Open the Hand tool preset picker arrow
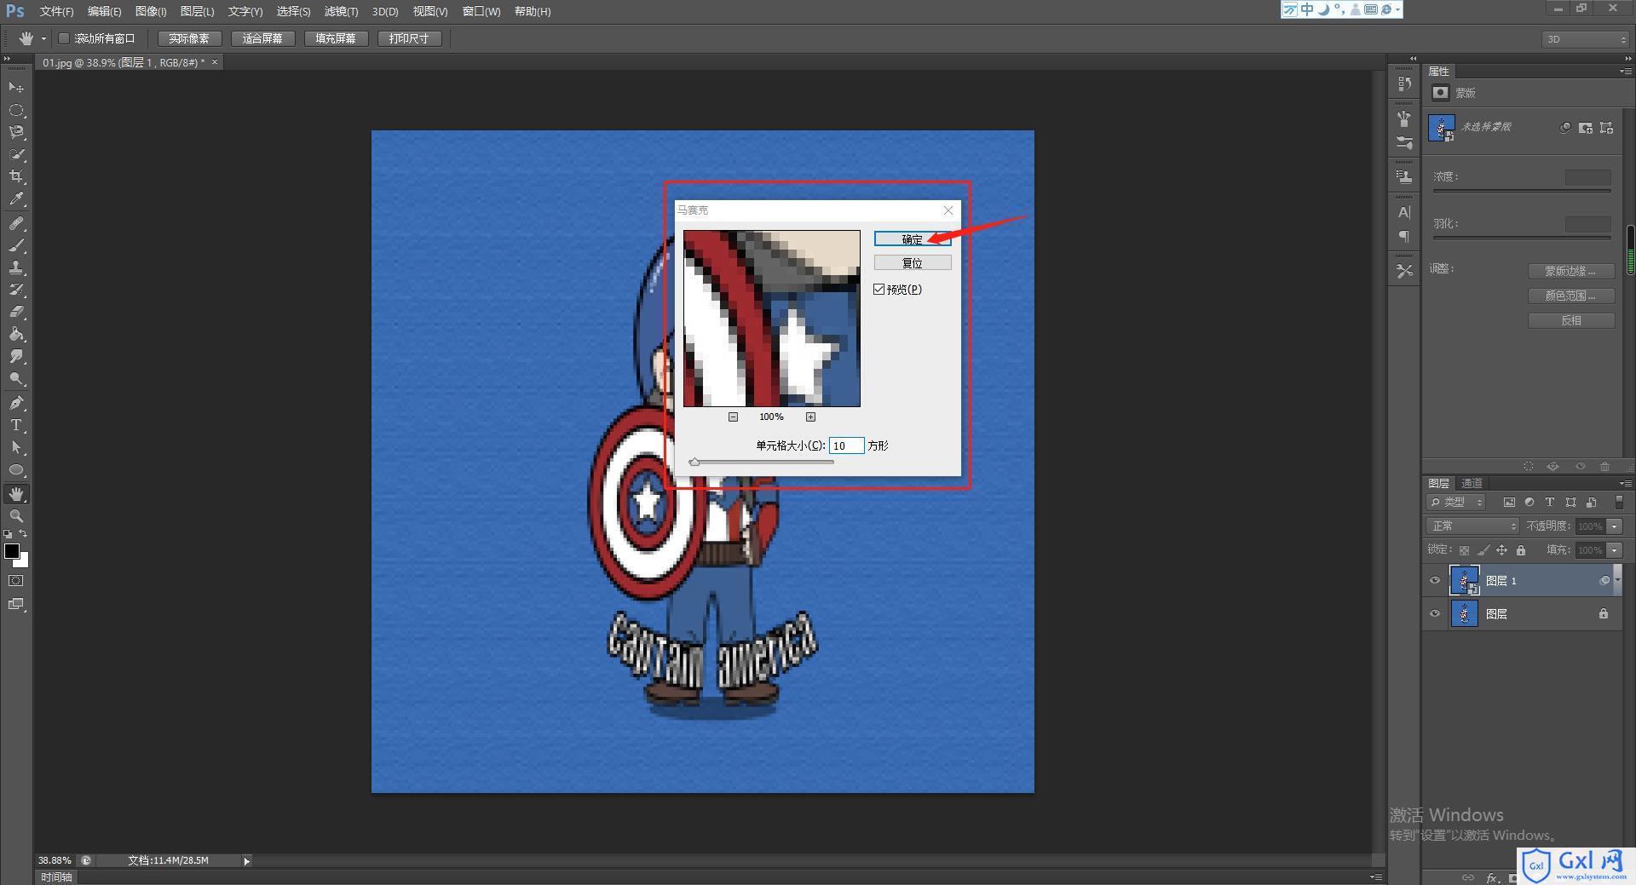 coord(43,38)
